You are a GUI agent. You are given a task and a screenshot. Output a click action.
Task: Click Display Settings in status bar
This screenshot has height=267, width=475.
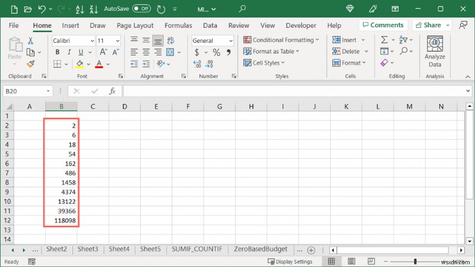[290, 262]
